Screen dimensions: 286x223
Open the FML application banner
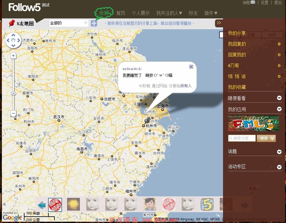pyautogui.click(x=254, y=123)
